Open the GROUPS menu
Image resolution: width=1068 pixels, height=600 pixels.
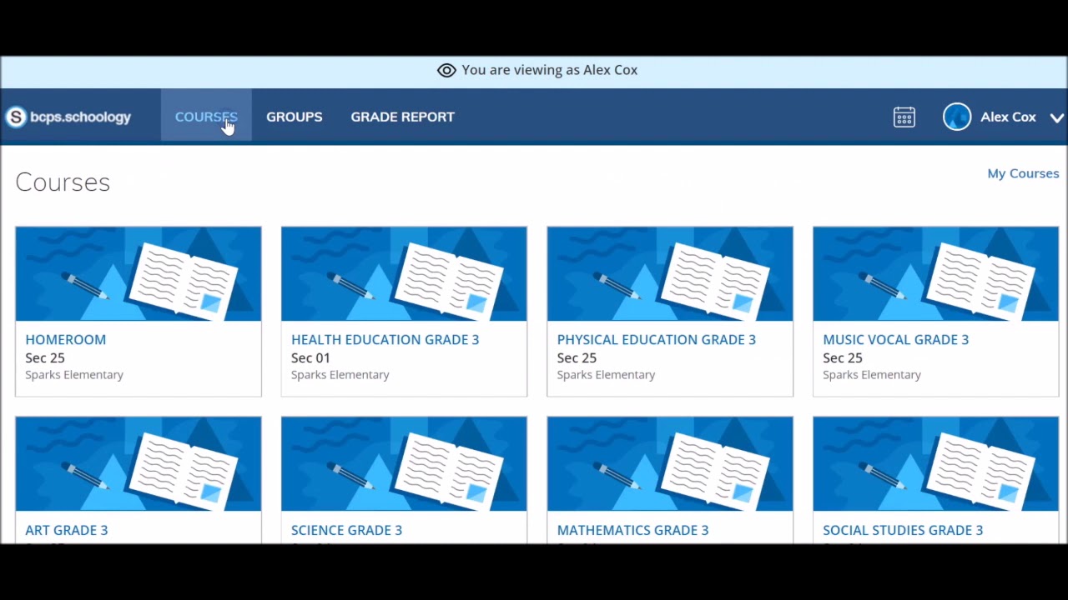click(294, 117)
